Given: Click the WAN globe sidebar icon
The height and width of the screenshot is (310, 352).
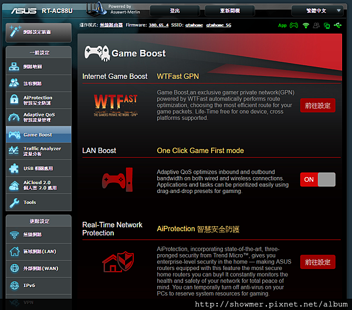Looking at the screenshot, I should click(15, 268).
